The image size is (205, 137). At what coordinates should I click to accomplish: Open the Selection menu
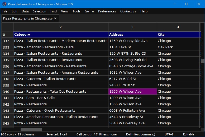coord(40,11)
